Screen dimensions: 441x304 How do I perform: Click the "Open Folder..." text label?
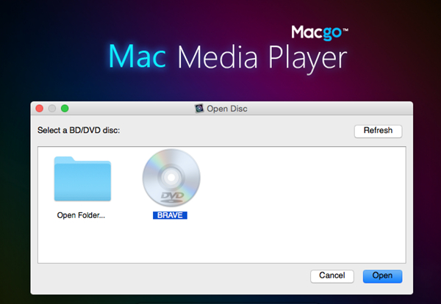point(82,216)
